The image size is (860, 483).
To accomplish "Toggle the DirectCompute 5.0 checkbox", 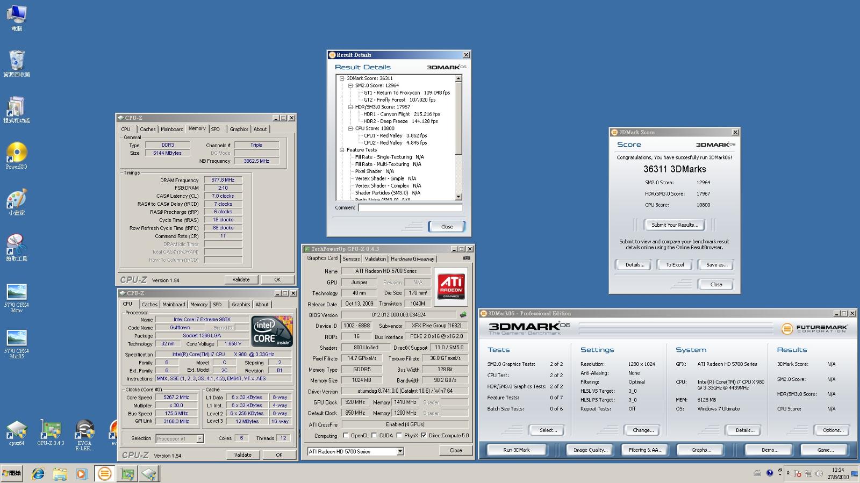I will (424, 436).
